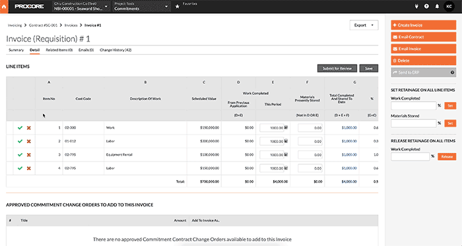
Task: Select cost code 02-300 cell
Action: click(83, 128)
